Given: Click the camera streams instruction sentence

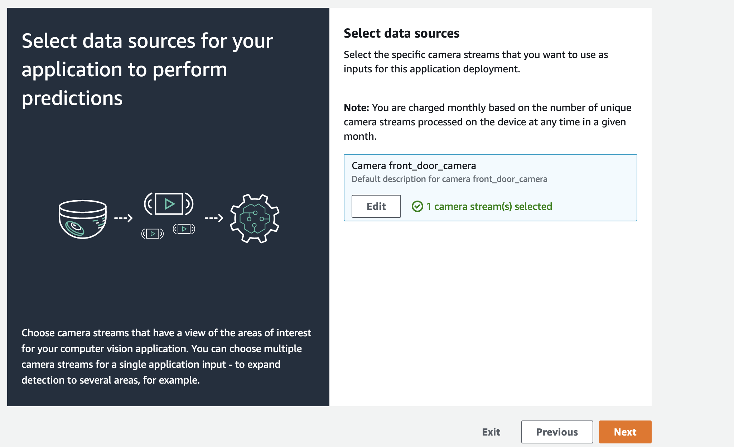Looking at the screenshot, I should pos(476,62).
